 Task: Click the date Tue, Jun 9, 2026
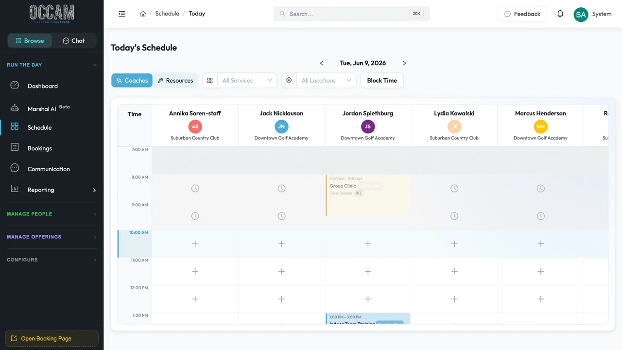point(363,63)
